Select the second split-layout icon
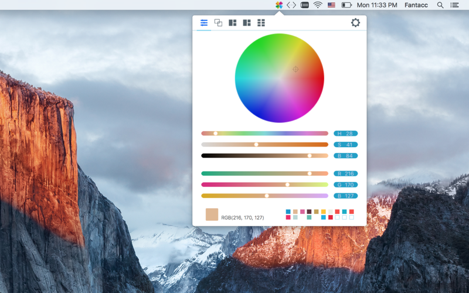This screenshot has height=293, width=469. (x=247, y=23)
